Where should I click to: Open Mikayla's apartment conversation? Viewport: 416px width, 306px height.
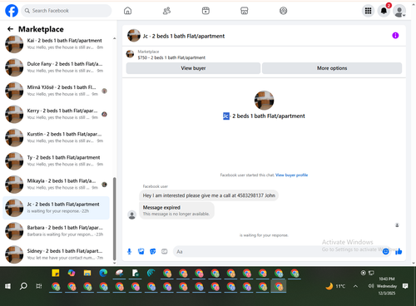pyautogui.click(x=57, y=185)
